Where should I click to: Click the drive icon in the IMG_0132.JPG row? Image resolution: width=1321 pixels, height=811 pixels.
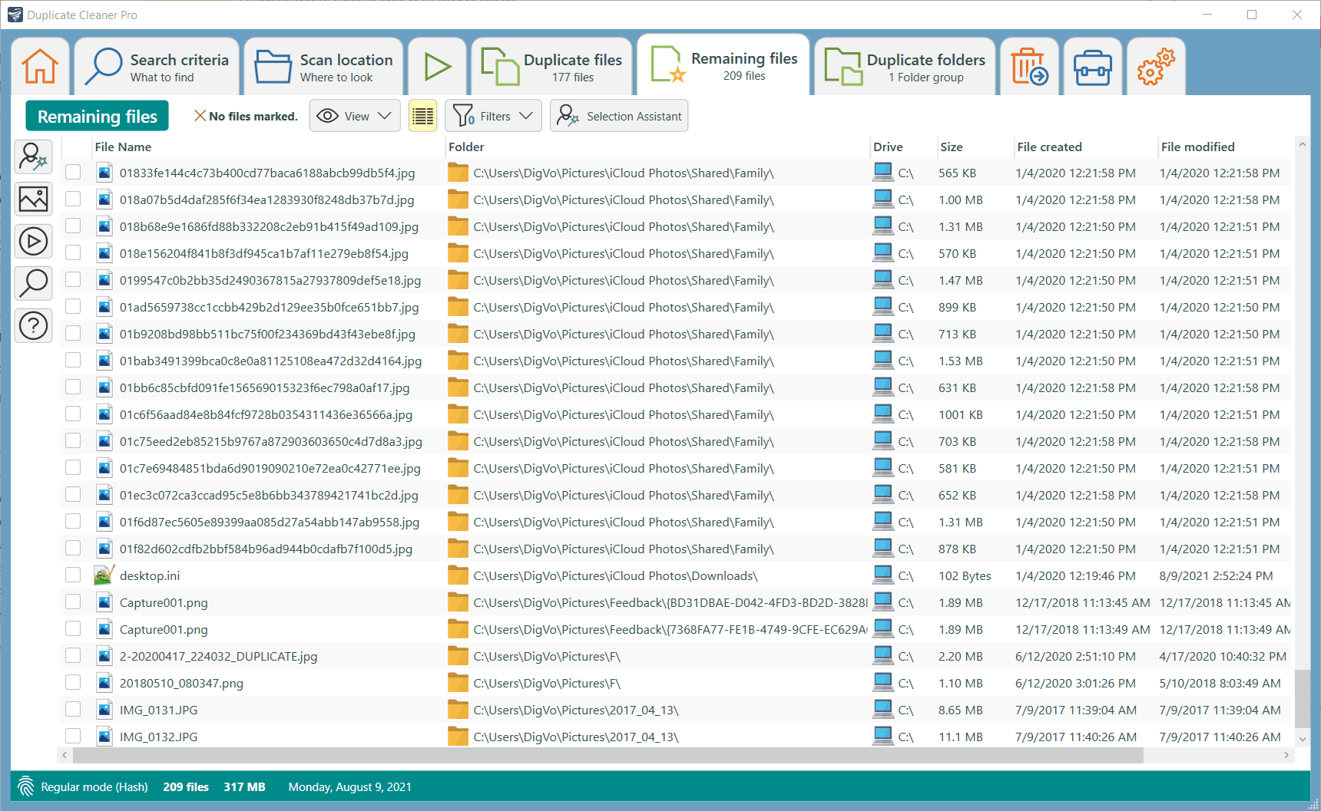(883, 737)
